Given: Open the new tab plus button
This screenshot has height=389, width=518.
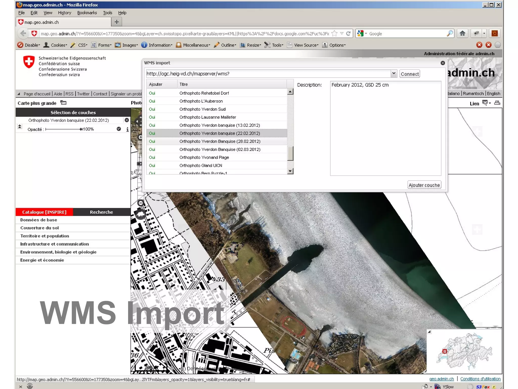Looking at the screenshot, I should point(117,22).
